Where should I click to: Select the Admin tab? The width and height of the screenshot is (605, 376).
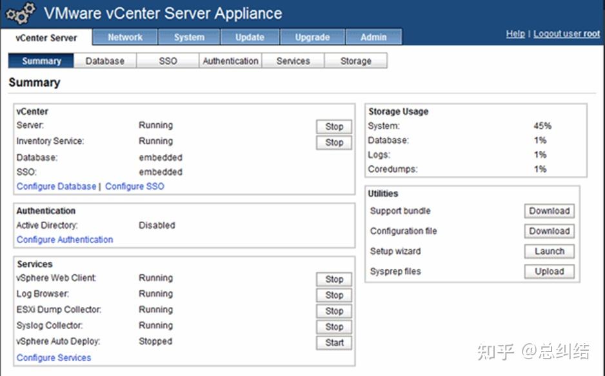tap(373, 37)
